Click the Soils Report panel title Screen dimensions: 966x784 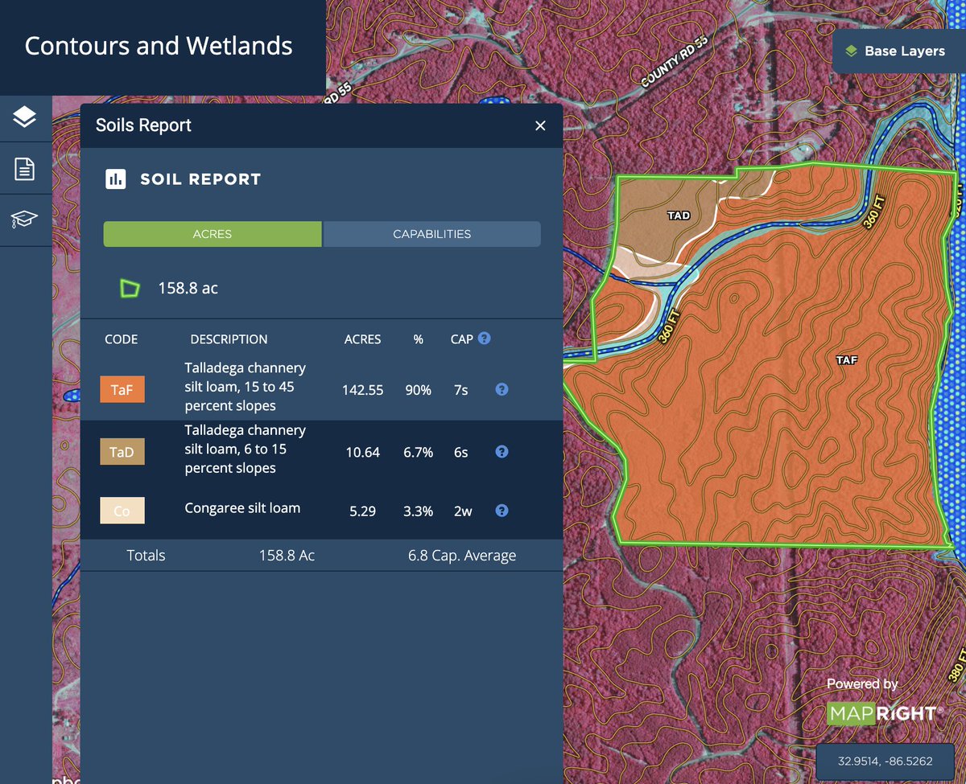tap(143, 125)
